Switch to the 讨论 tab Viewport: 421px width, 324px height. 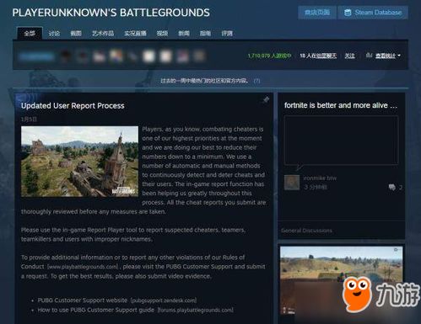pos(54,34)
